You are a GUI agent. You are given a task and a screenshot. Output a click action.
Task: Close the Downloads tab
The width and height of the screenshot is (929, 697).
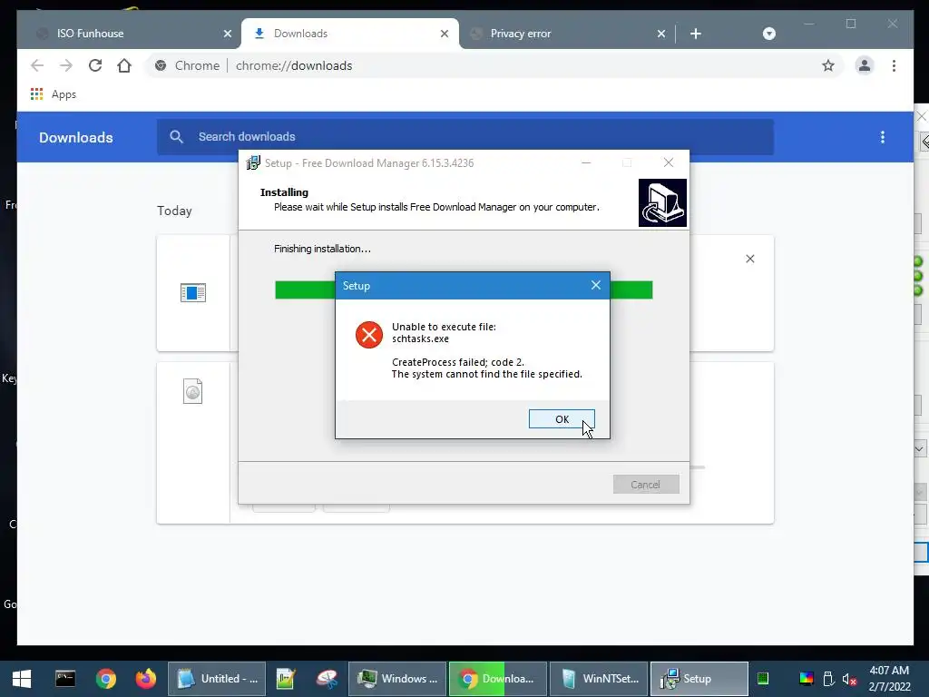click(445, 34)
